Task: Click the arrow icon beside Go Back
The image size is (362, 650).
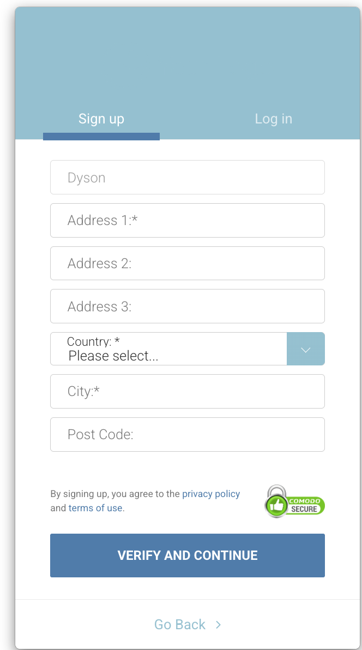Action: pyautogui.click(x=218, y=625)
